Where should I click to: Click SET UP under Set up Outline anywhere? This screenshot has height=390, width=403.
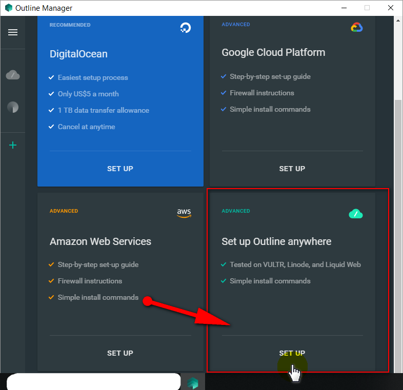[292, 353]
